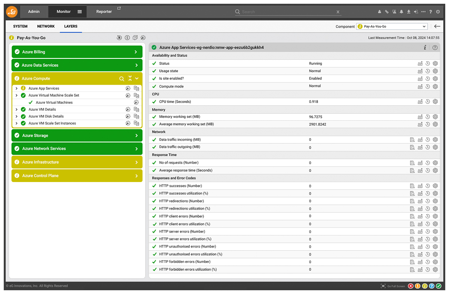The image size is (449, 294).
Task: Expand the Azure VM Details node
Action: click(x=16, y=109)
